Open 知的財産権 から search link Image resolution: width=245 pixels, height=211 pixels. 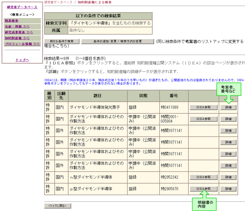tap(17, 38)
